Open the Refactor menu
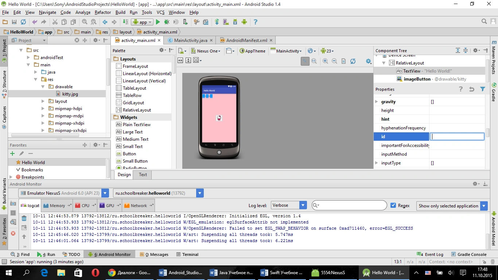 pyautogui.click(x=102, y=12)
